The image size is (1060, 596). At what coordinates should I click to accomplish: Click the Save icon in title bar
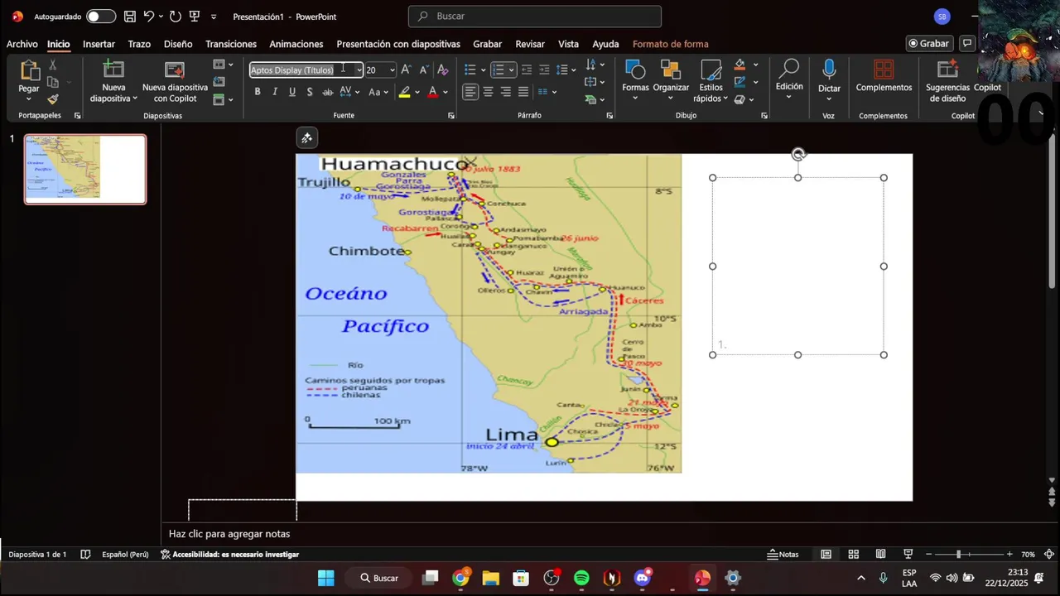click(129, 17)
